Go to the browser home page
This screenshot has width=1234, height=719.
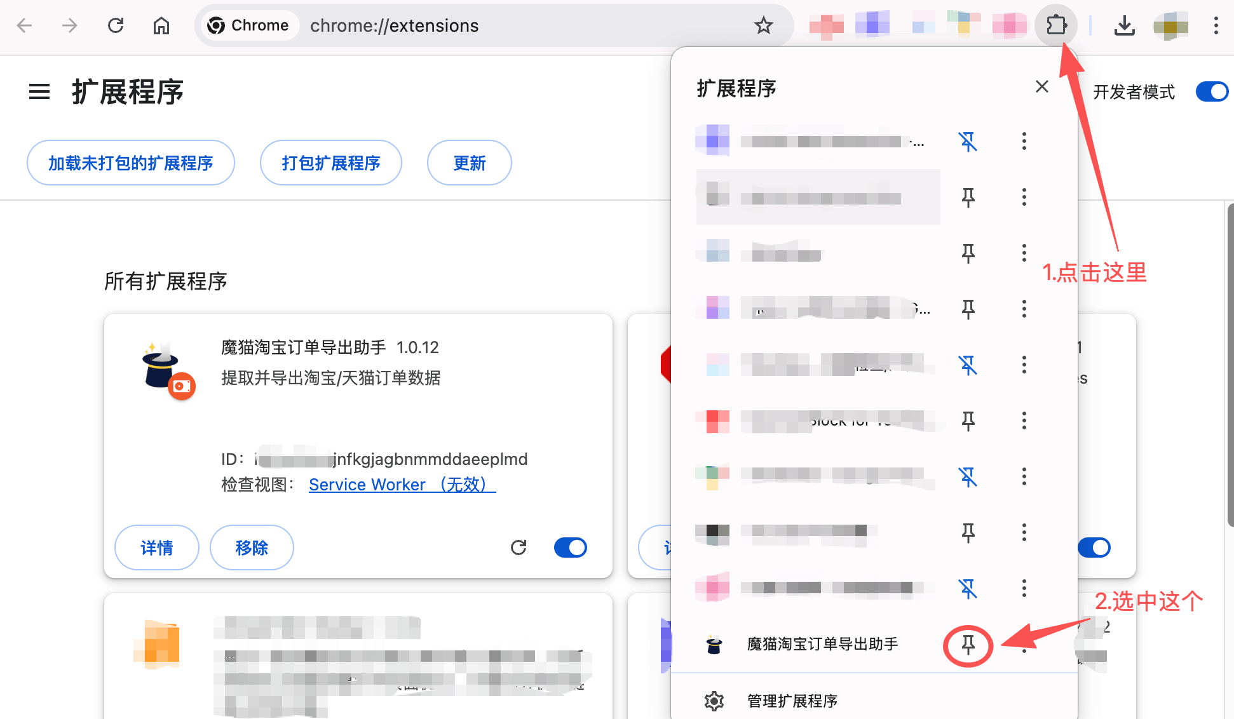tap(161, 25)
